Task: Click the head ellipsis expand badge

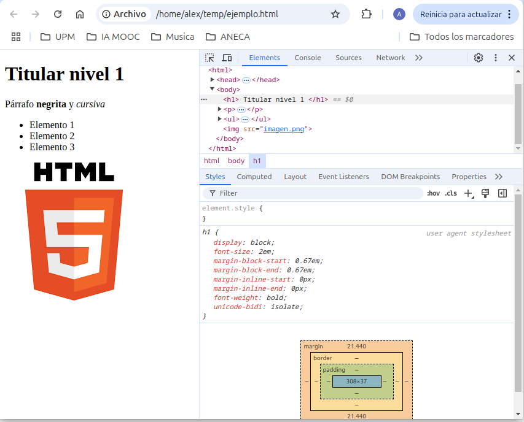Action: [x=246, y=80]
